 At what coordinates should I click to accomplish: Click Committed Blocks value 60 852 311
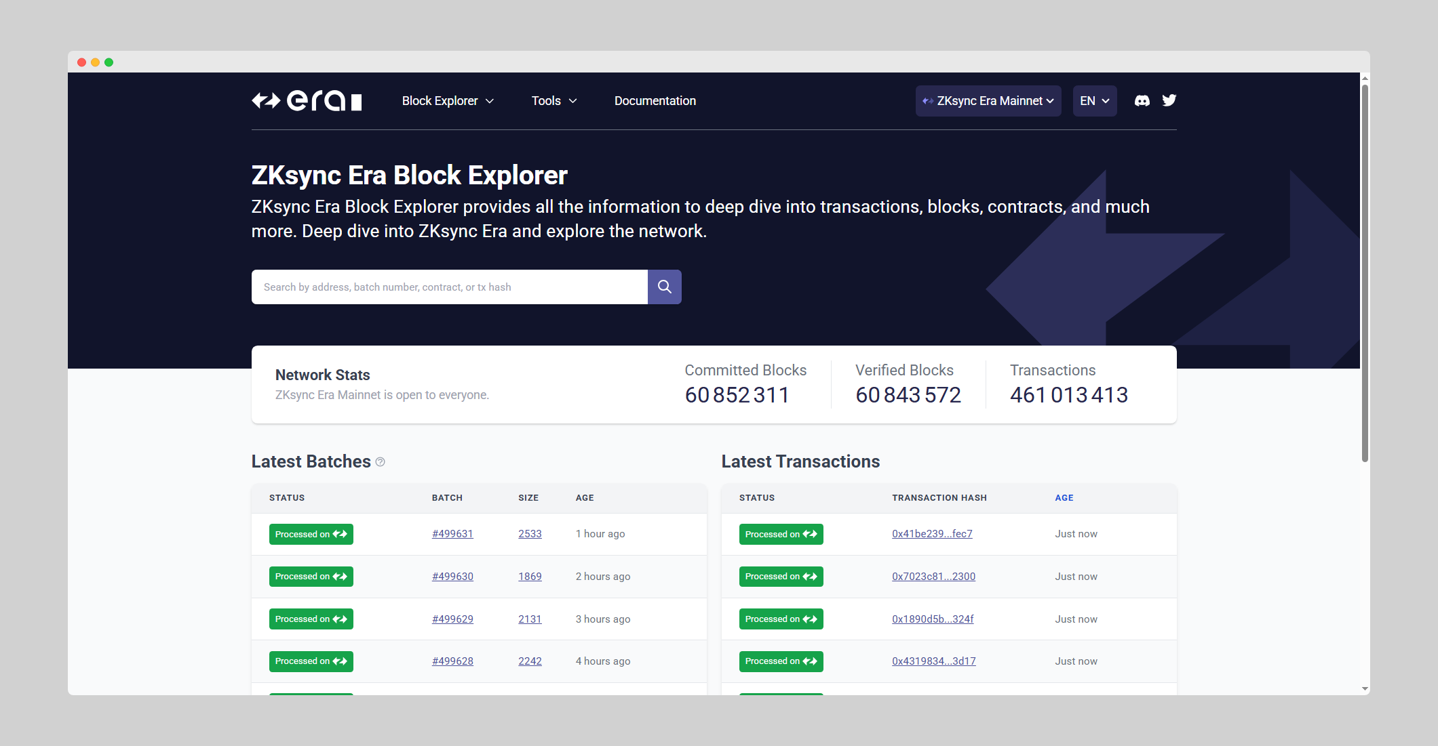[737, 395]
